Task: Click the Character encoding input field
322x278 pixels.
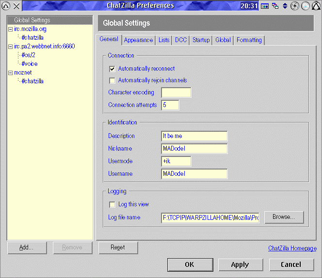Action: coord(176,93)
